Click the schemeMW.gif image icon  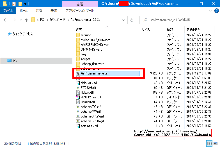point(78,112)
